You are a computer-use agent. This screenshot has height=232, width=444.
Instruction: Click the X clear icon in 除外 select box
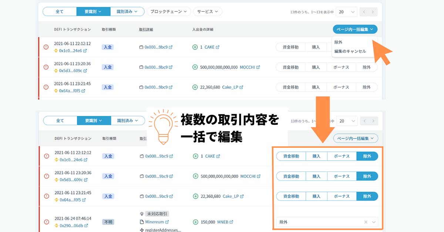pos(366,222)
